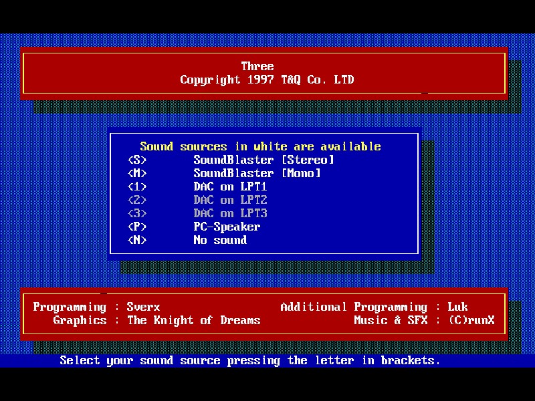Click the greyed-out DAC on LPT2 entry
This screenshot has width=535, height=401.
coord(230,200)
